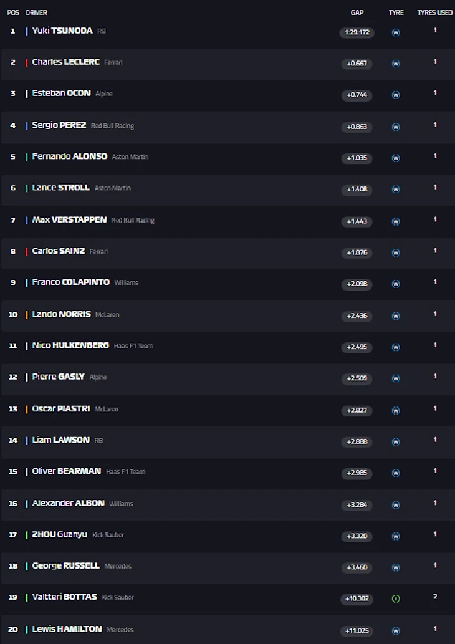
Task: Click the red team color bar beside Leclerc
Action: [26, 62]
